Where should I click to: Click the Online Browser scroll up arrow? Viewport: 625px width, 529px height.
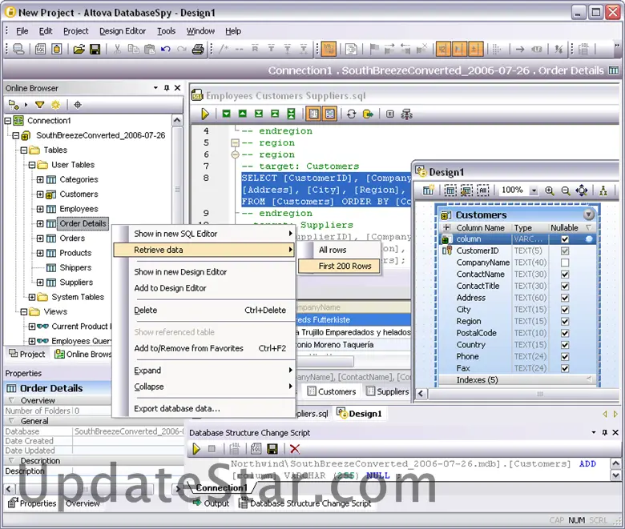click(177, 120)
